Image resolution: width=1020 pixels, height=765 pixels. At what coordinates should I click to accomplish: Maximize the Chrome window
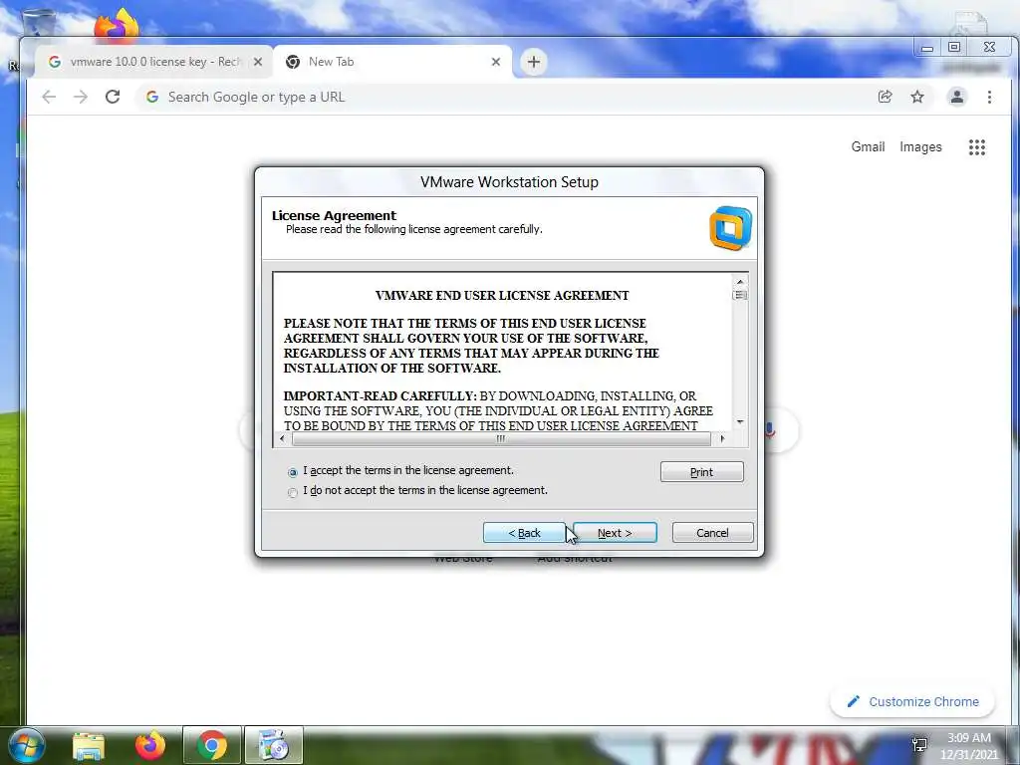pyautogui.click(x=954, y=47)
